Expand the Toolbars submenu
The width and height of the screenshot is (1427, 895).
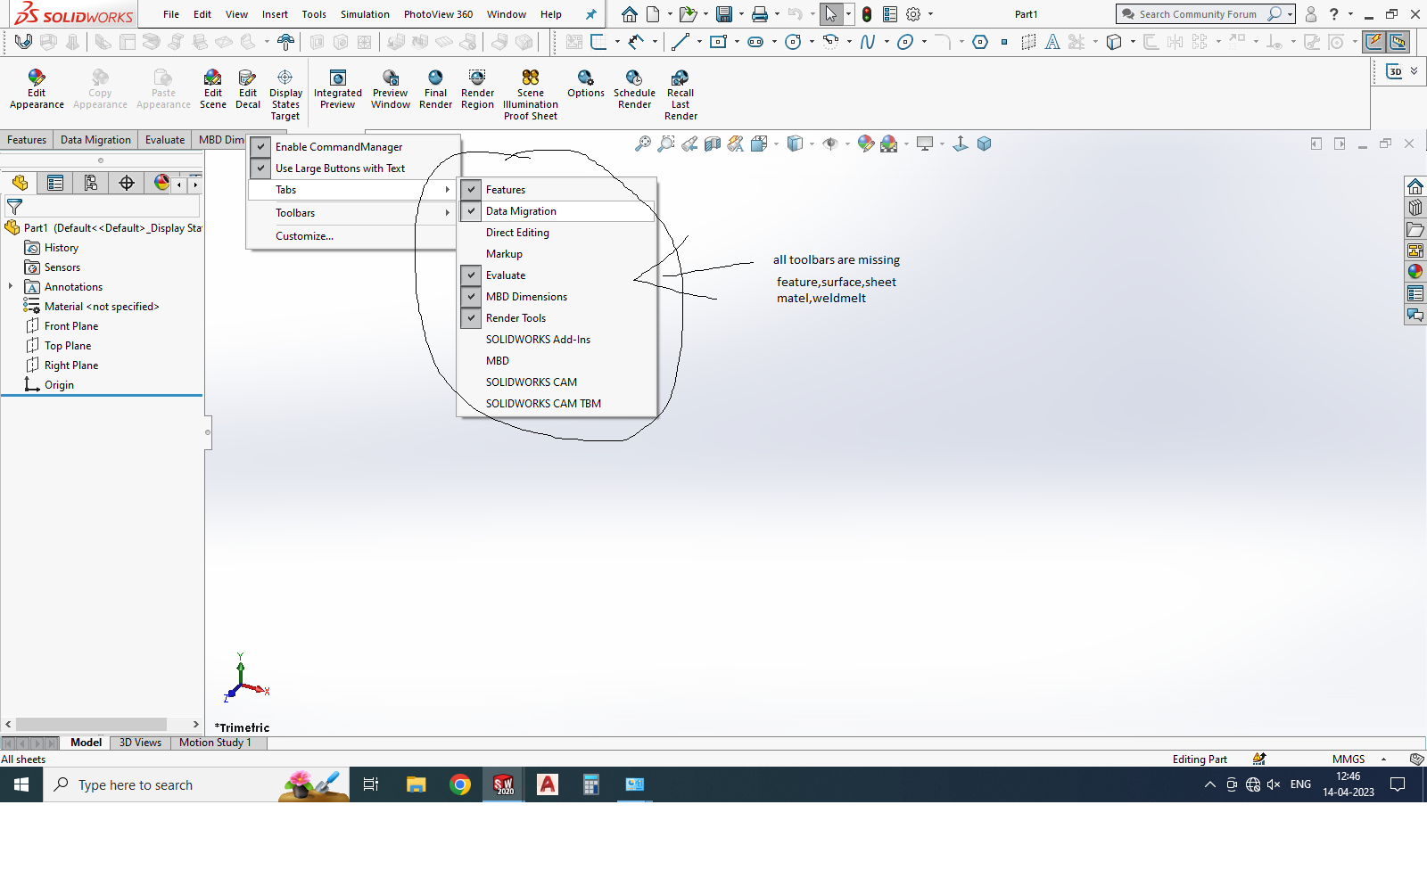352,213
